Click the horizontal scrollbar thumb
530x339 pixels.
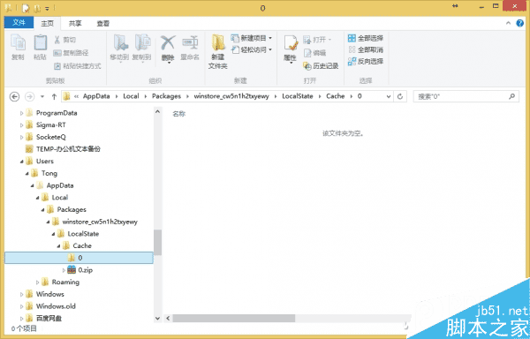point(234,318)
